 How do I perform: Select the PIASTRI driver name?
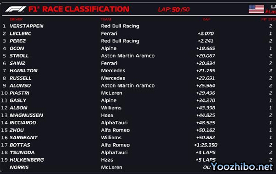point(19,93)
